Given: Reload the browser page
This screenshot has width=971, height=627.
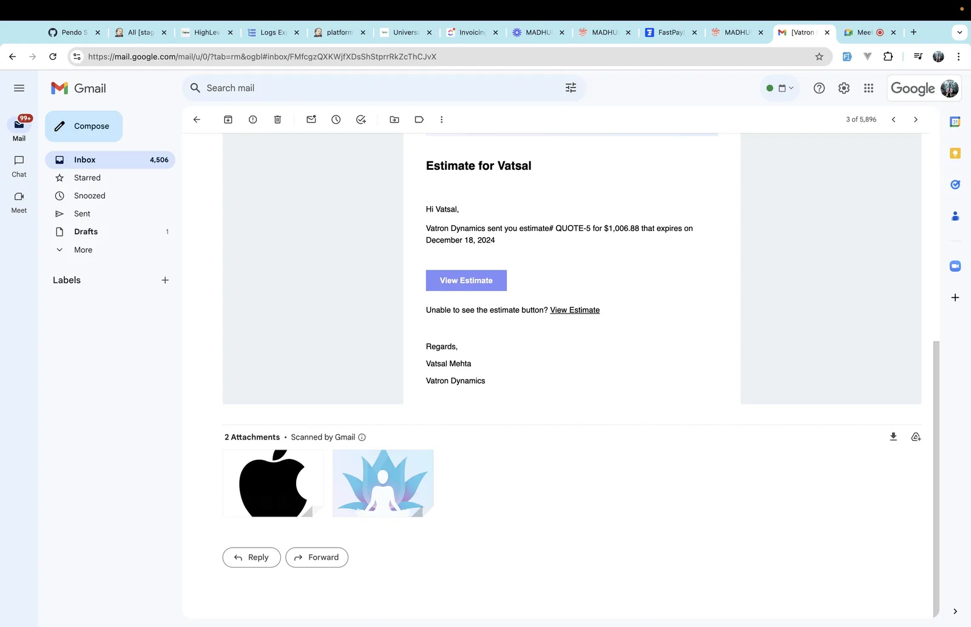Looking at the screenshot, I should [53, 57].
